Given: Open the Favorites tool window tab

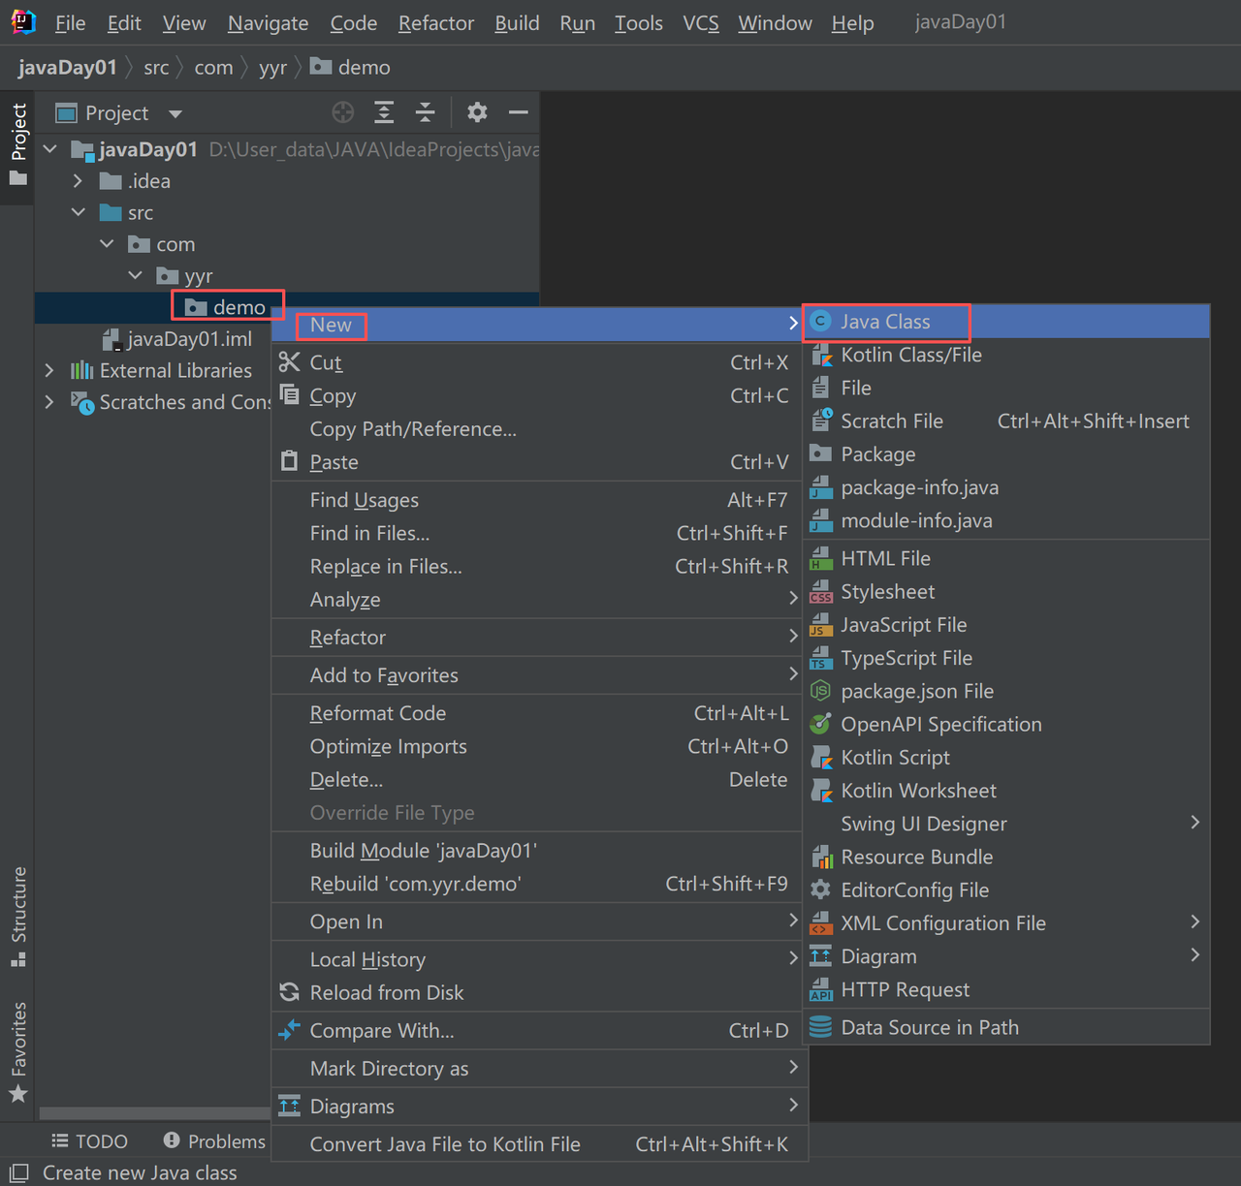Looking at the screenshot, I should pos(18,1052).
